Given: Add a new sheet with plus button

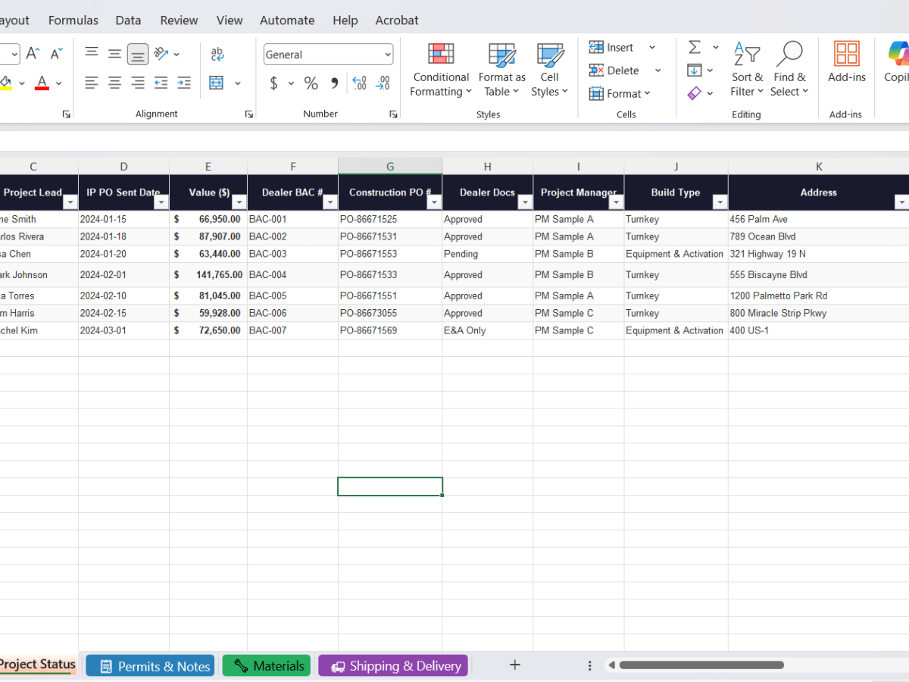Looking at the screenshot, I should [515, 665].
